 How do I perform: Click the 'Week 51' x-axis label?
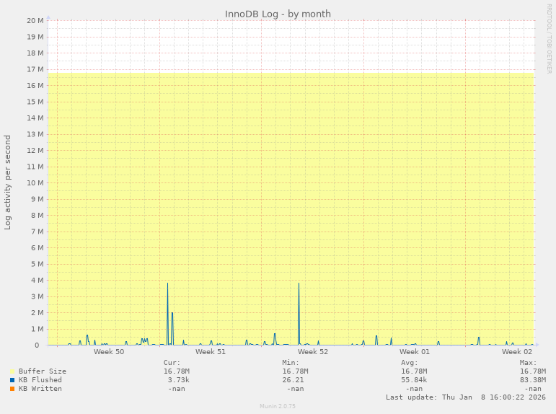pyautogui.click(x=211, y=351)
